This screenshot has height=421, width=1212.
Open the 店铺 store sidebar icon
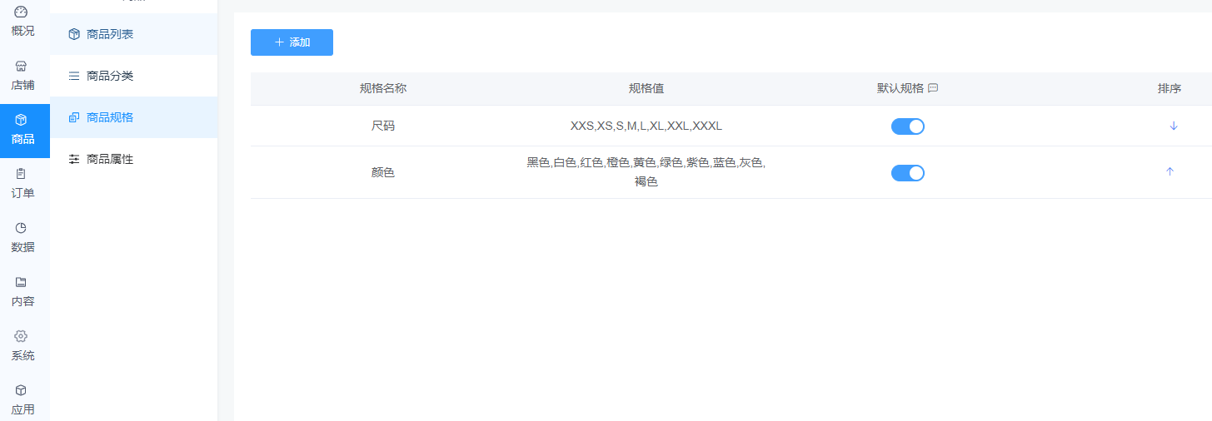pyautogui.click(x=22, y=66)
